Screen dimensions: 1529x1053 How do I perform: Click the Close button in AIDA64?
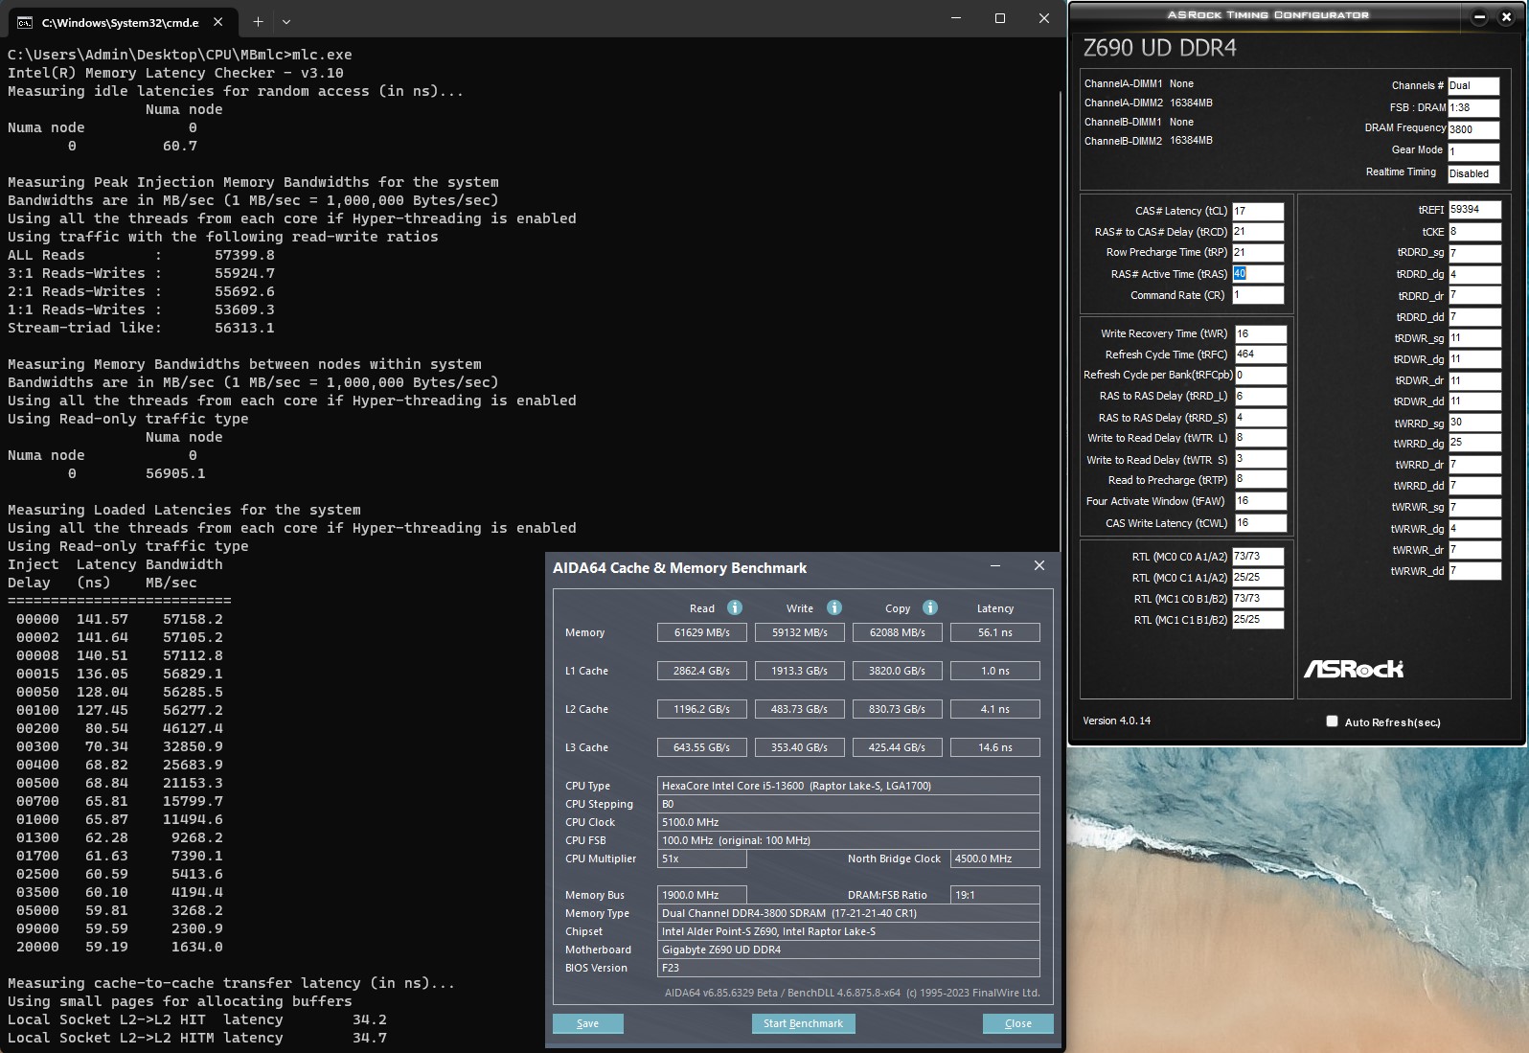[1017, 1023]
